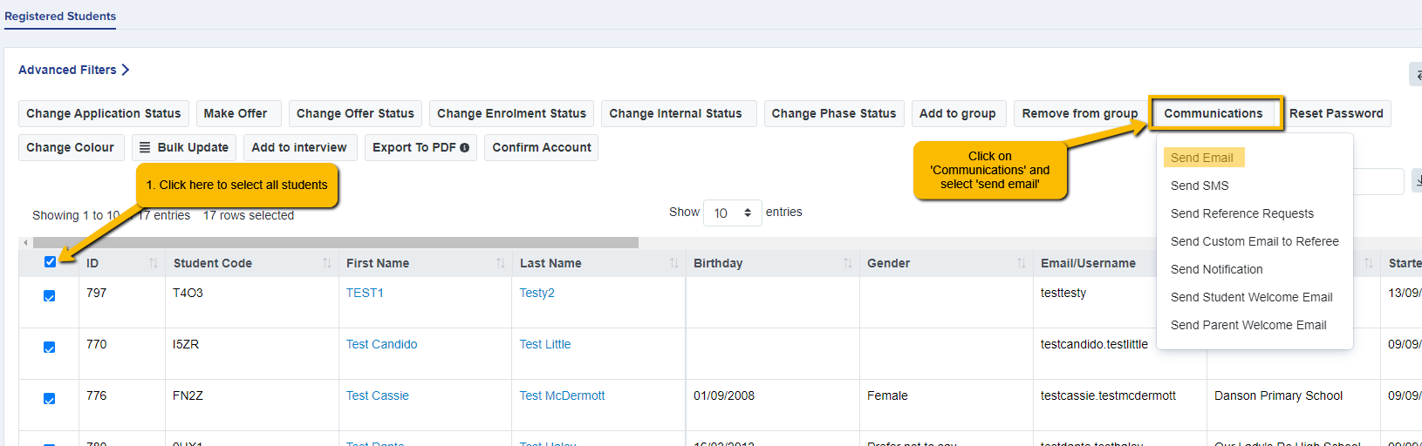Click the sort arrows in the ID column

click(154, 263)
